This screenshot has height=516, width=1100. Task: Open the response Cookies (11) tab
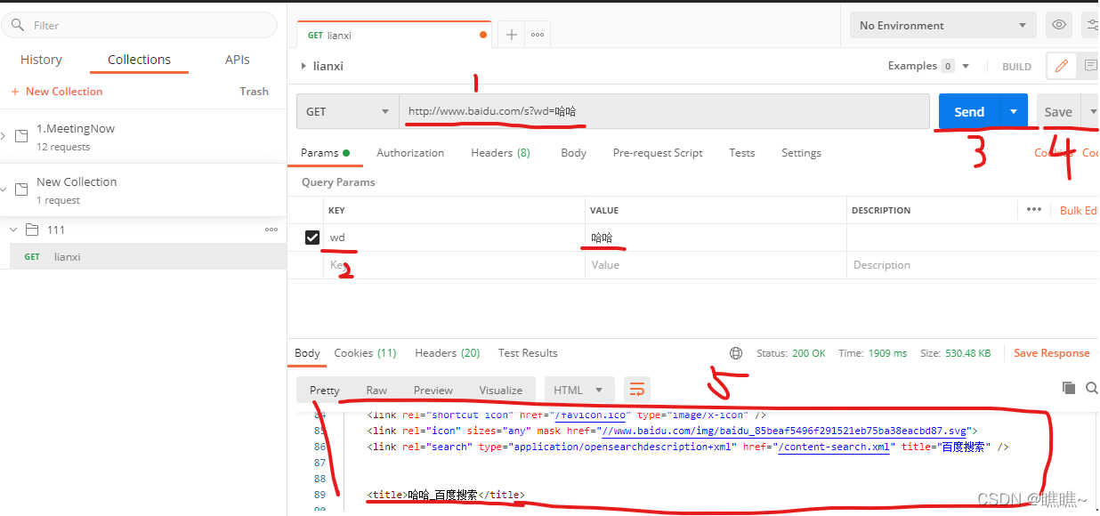click(x=365, y=353)
